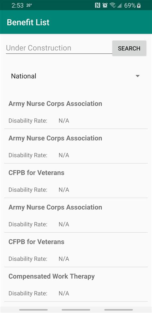Focus the Under Construction search field
Screen dimensions: 152x313
coord(59,48)
